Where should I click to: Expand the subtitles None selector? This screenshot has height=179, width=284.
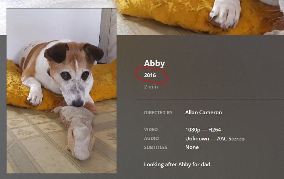pyautogui.click(x=192, y=147)
